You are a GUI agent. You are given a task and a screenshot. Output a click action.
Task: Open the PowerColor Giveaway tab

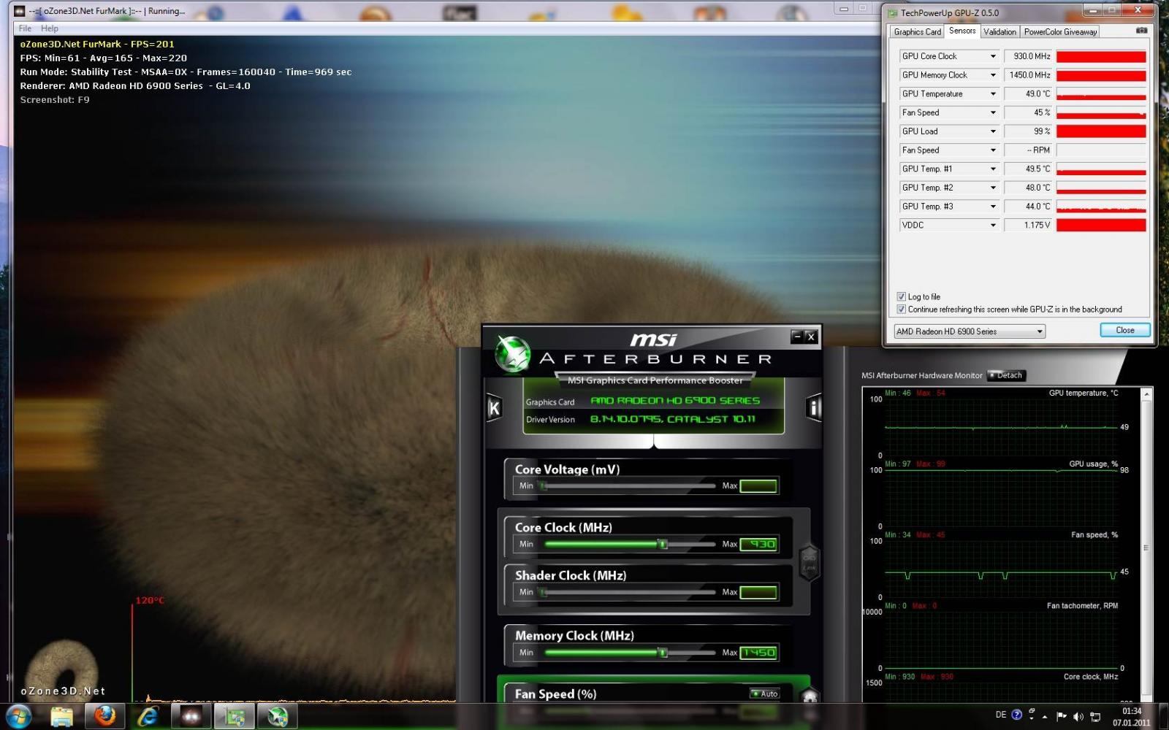1060,31
